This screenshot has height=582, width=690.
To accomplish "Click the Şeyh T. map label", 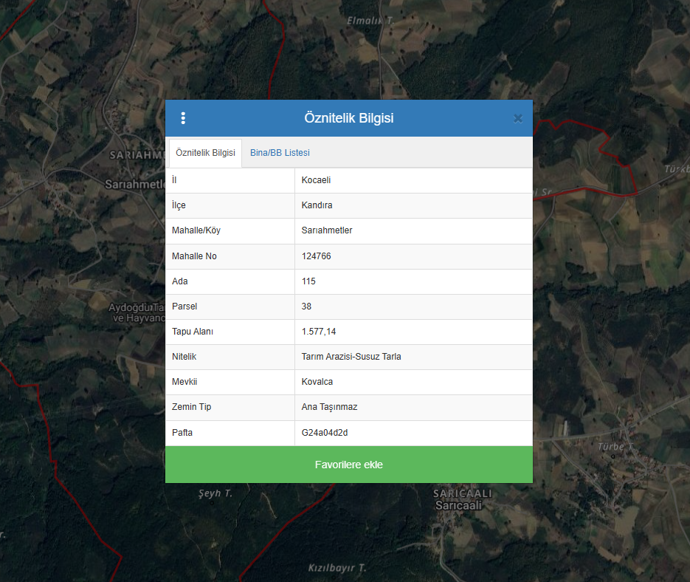I will coord(215,493).
